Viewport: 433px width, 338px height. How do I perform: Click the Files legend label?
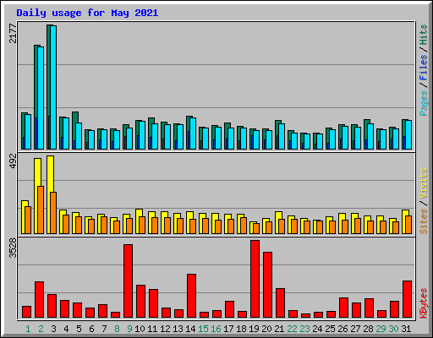pyautogui.click(x=424, y=67)
